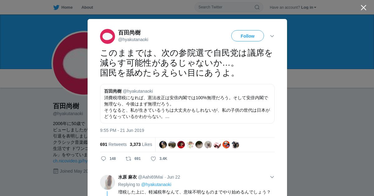Expand the tweet options chevron beside Follow
Viewport: 374px width, 196px height.
[272, 36]
